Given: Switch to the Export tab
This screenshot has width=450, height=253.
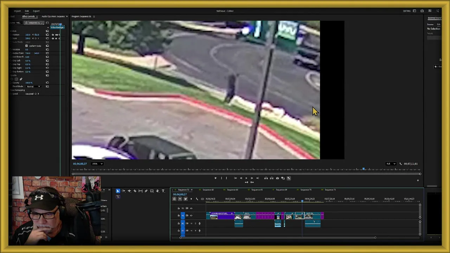Looking at the screenshot, I should pyautogui.click(x=36, y=11).
